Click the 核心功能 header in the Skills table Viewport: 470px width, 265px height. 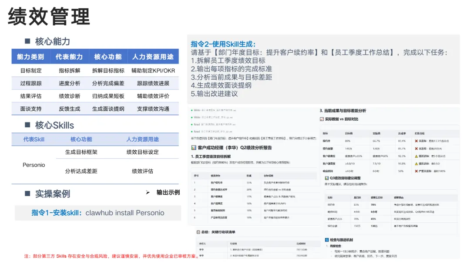point(81,139)
